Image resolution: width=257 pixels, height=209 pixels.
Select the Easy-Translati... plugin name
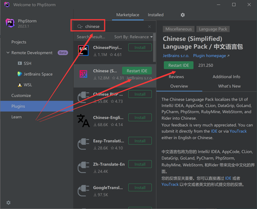(109, 141)
